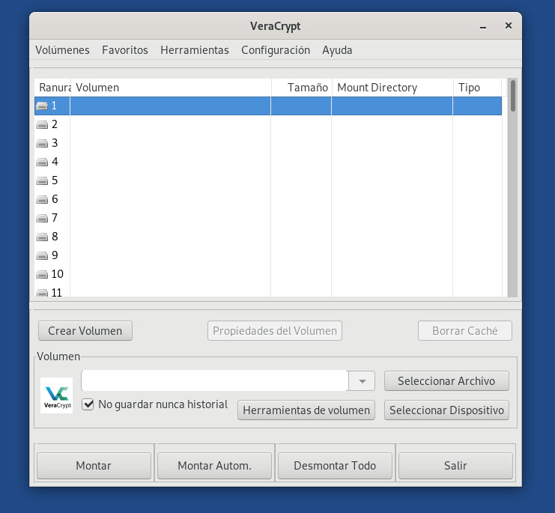The height and width of the screenshot is (513, 555).
Task: Open the Favoritos menu
Action: point(125,50)
